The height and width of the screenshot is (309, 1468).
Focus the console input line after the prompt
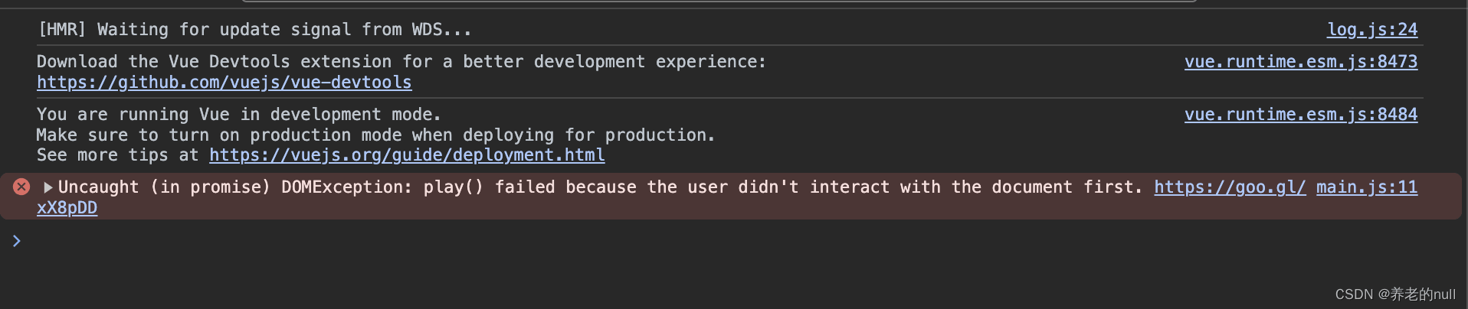pyautogui.click(x=736, y=241)
